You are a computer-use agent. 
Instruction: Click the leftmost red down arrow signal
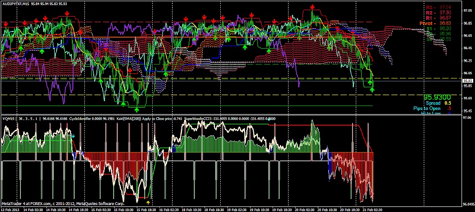pyautogui.click(x=6, y=24)
